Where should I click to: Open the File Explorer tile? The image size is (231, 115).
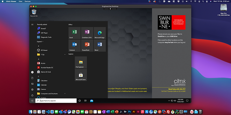tap(81, 62)
